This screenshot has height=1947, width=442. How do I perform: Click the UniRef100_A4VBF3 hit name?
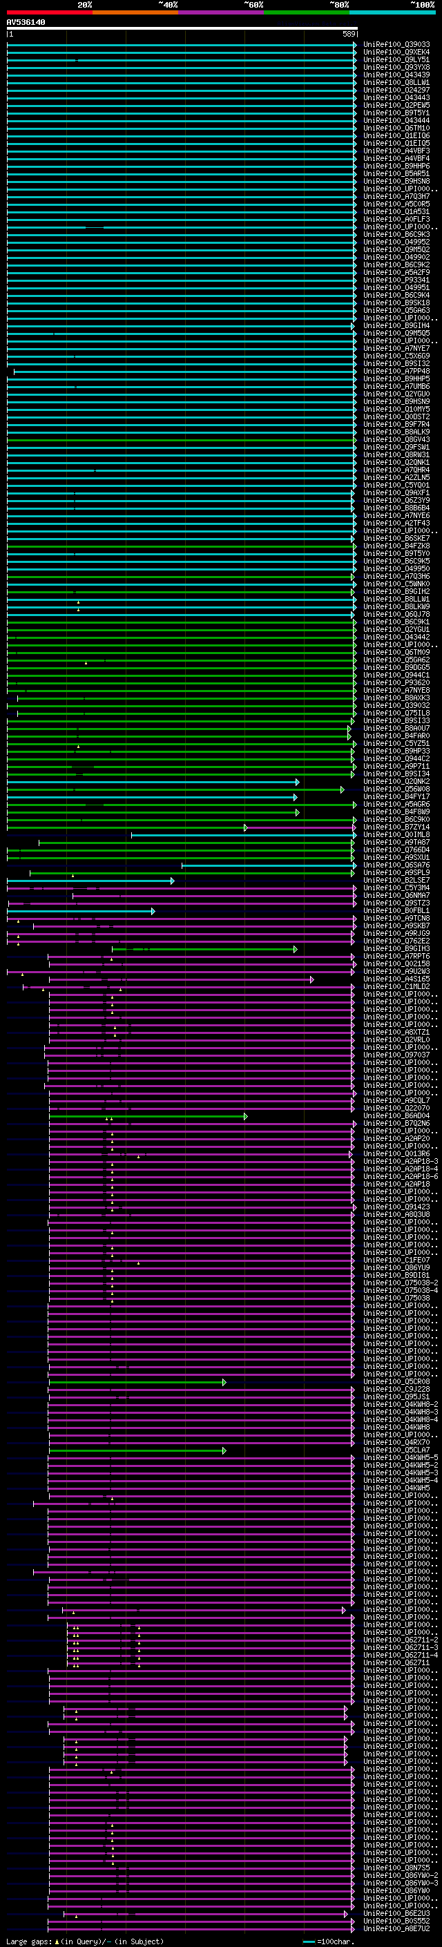[x=396, y=151]
